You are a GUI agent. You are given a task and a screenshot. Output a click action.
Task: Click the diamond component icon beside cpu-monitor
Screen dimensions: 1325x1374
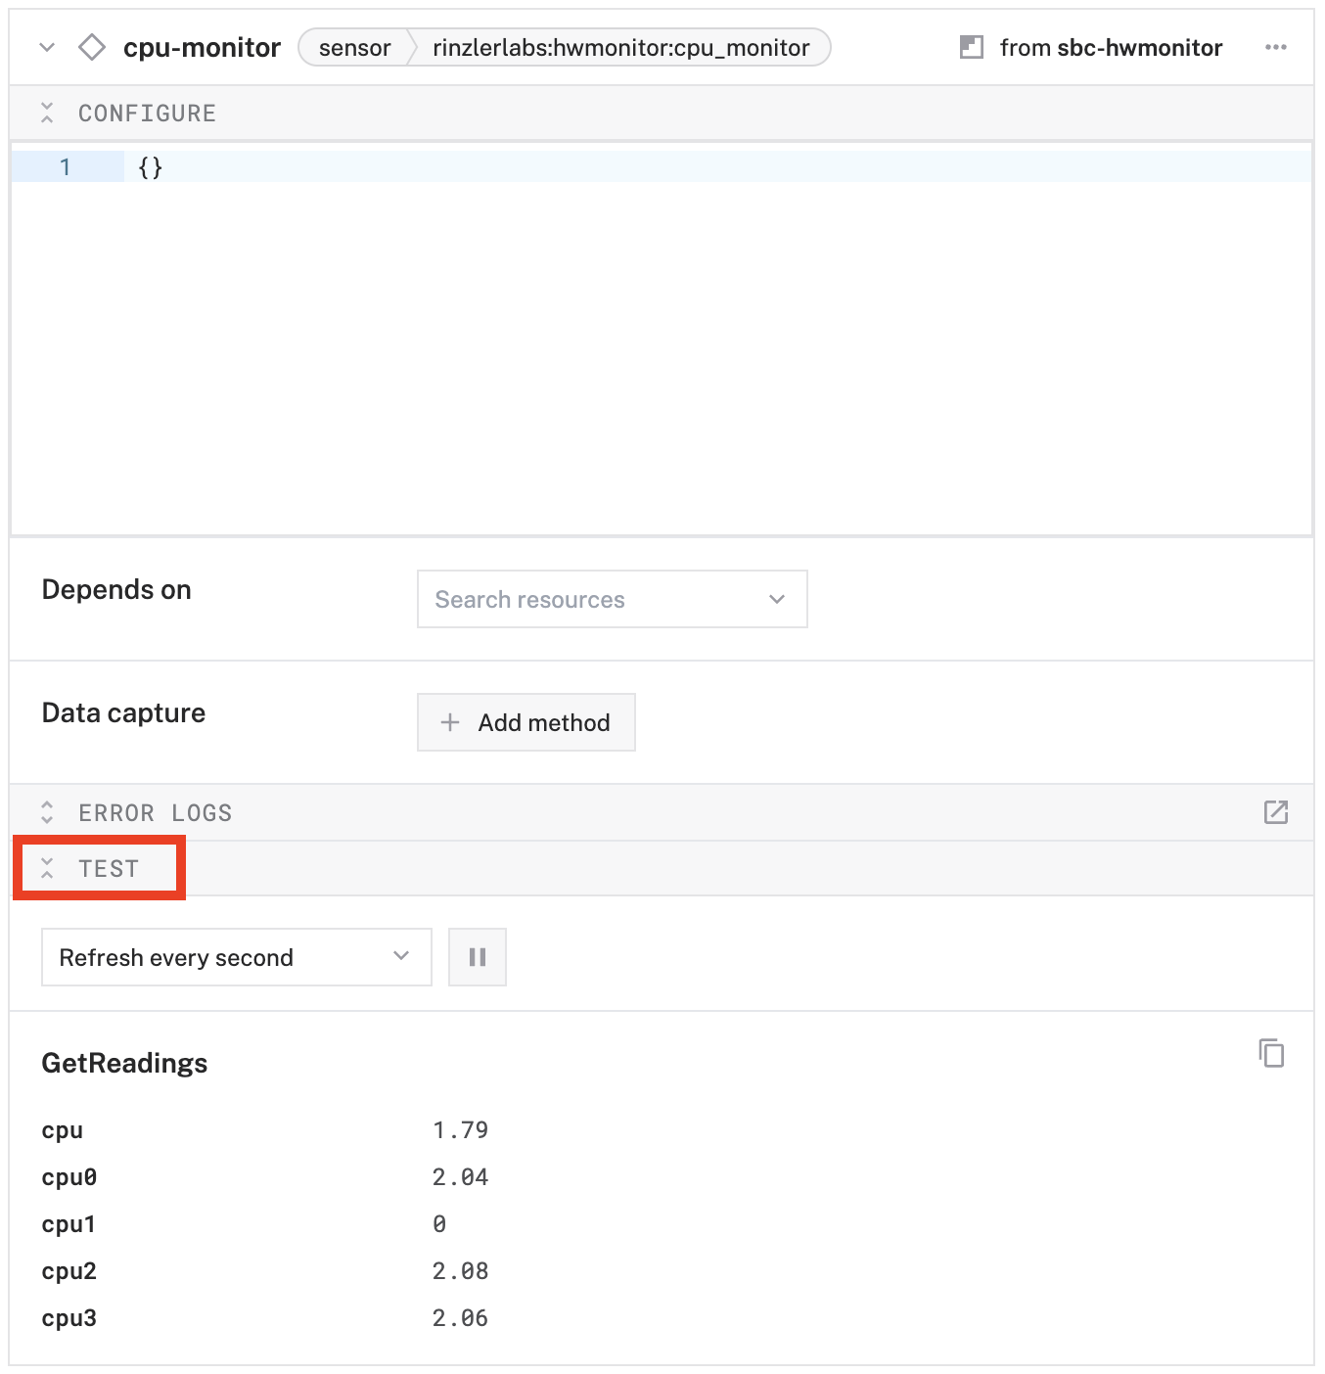92,47
